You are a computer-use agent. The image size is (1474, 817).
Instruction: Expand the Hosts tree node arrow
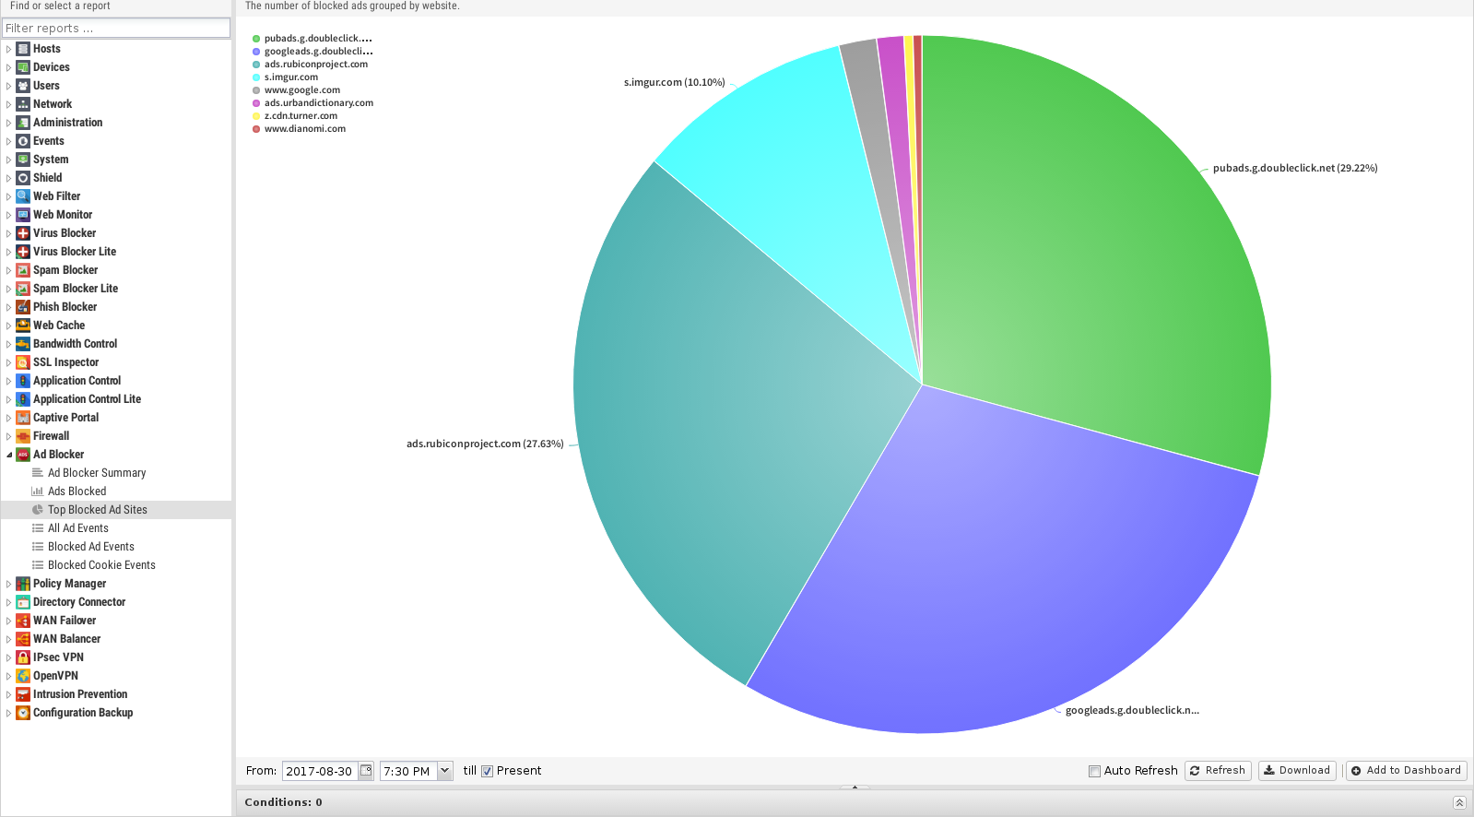click(x=8, y=49)
